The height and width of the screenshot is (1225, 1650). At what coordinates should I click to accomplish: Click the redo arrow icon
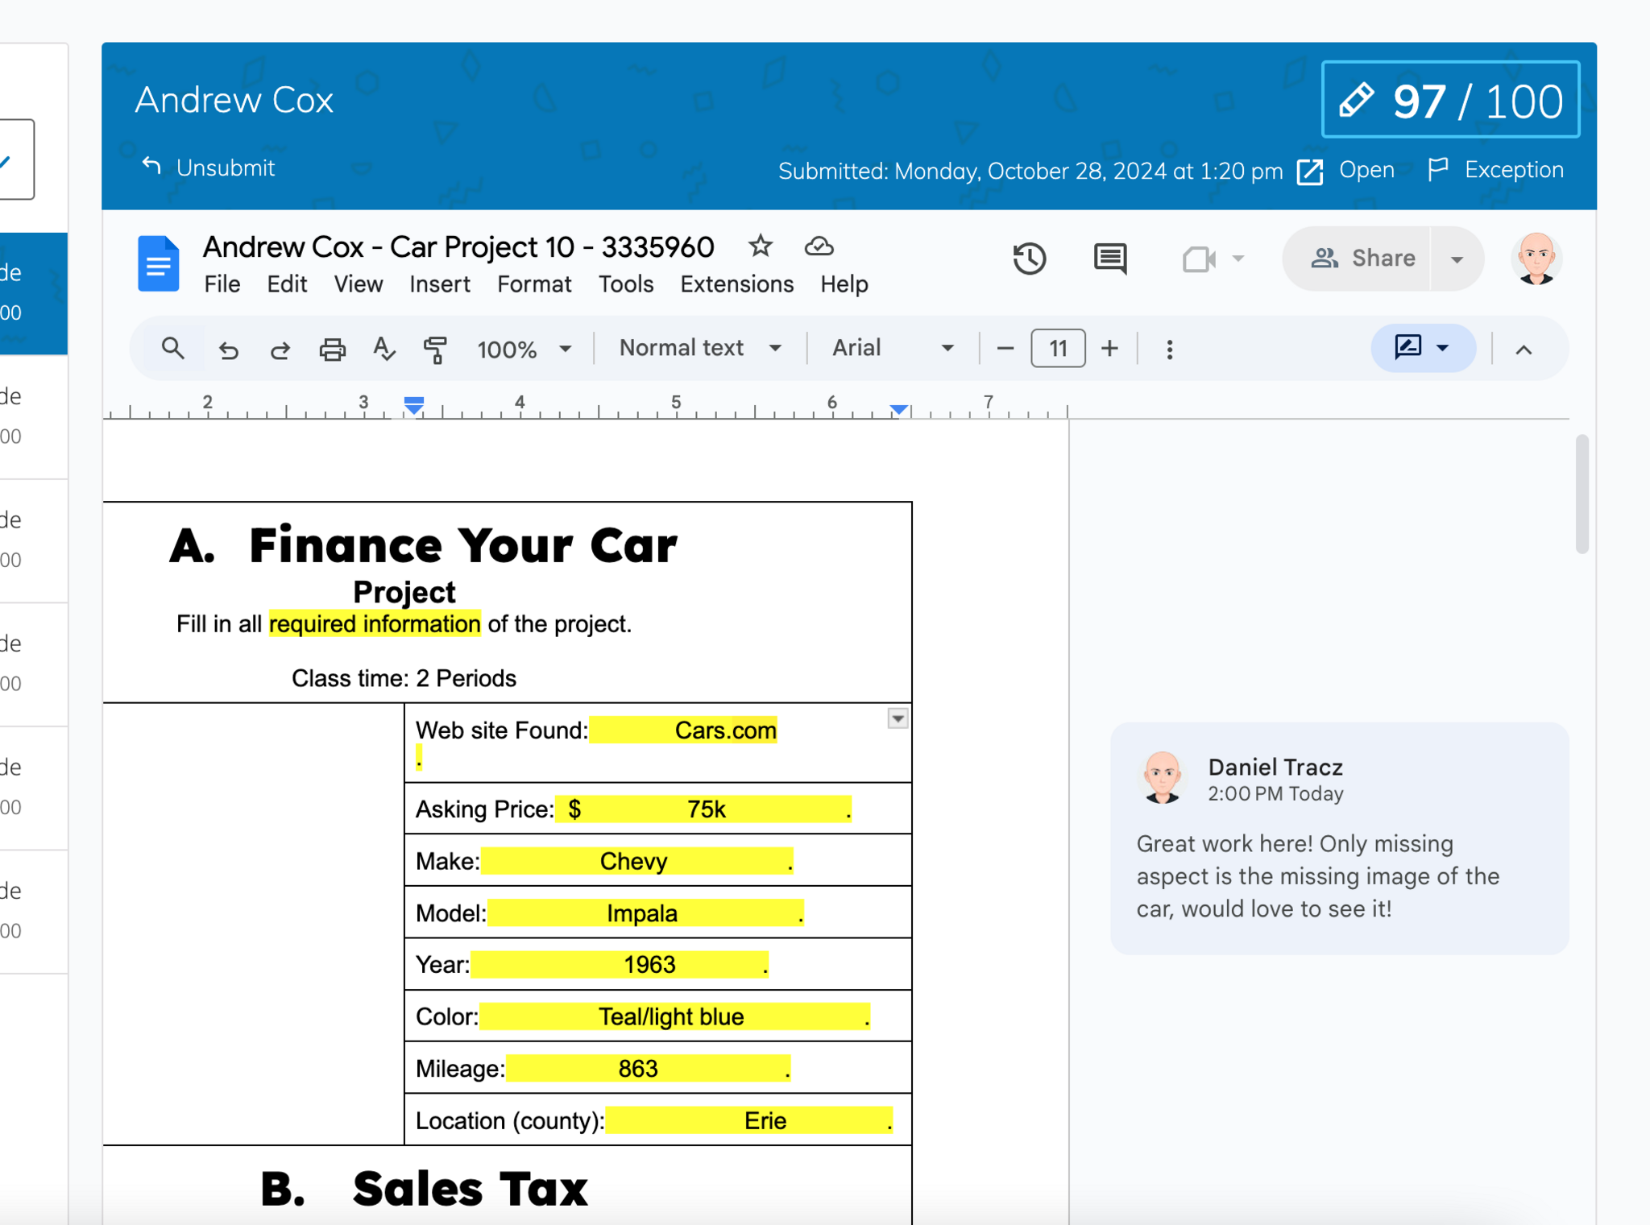(280, 350)
